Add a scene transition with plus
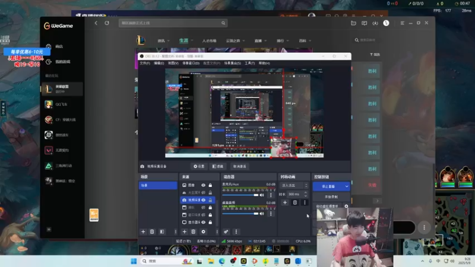 (x=285, y=202)
